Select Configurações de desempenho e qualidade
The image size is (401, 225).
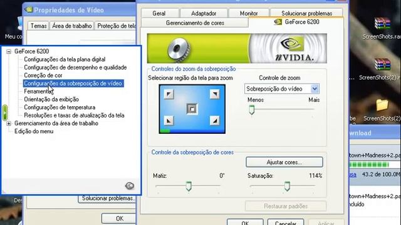click(x=75, y=67)
